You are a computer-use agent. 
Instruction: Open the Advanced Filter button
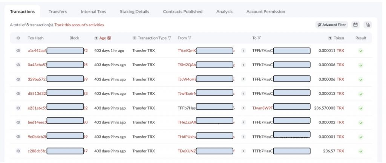pos(332,25)
